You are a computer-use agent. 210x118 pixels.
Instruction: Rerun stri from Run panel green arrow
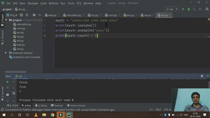coord(8,82)
